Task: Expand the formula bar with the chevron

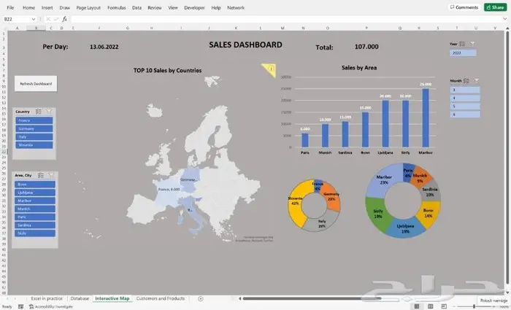Action: (x=505, y=19)
